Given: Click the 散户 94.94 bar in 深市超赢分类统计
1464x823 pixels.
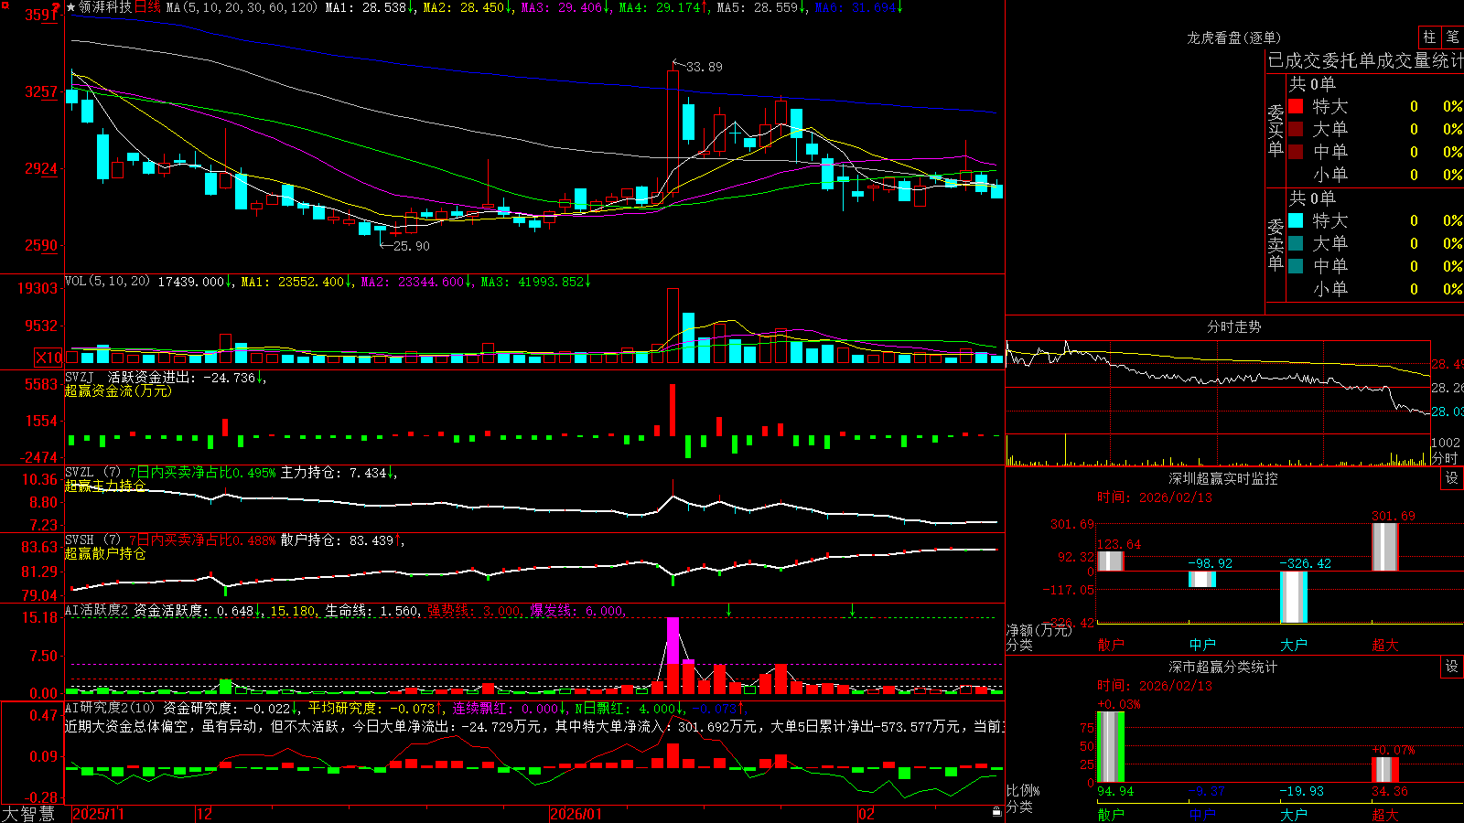Looking at the screenshot, I should point(1111,747).
